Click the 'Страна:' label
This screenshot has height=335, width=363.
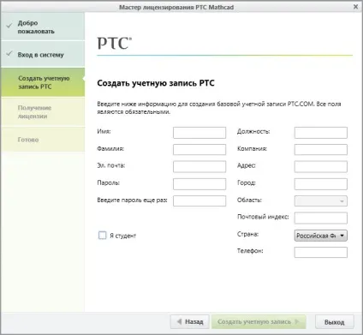247,234
